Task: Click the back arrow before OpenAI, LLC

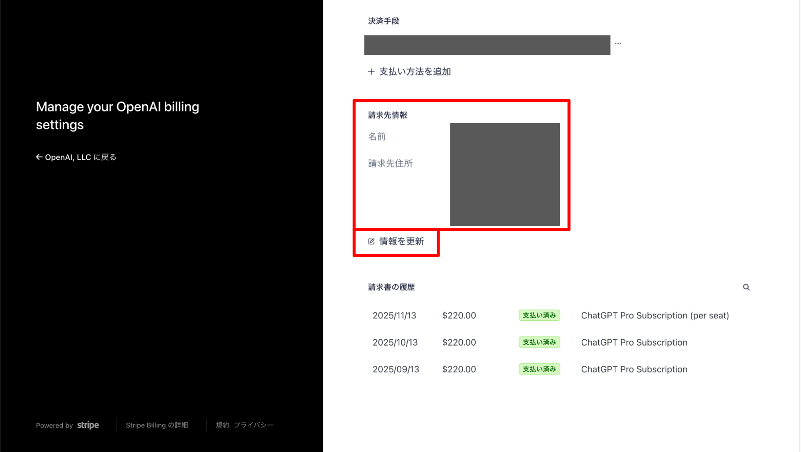Action: click(39, 157)
